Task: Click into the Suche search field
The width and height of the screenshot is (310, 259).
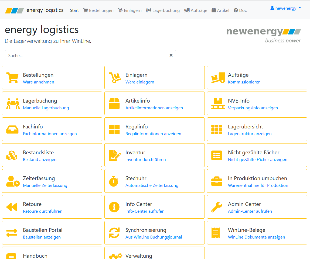Action: tap(86, 55)
